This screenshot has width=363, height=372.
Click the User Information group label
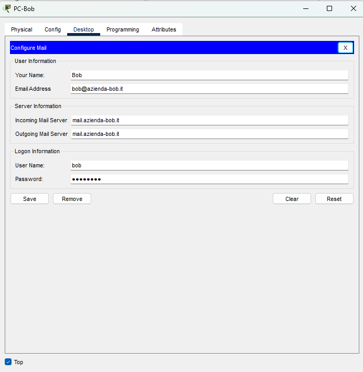[35, 61]
